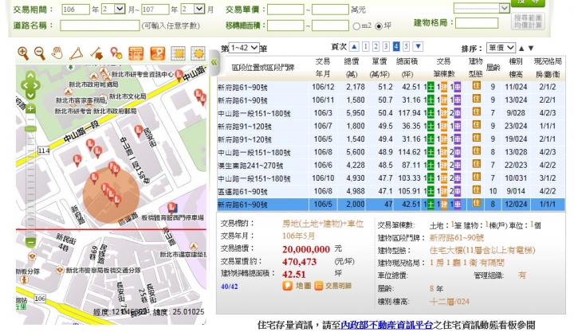Click the green search button
The height and width of the screenshot is (336, 574).
click(x=528, y=2)
